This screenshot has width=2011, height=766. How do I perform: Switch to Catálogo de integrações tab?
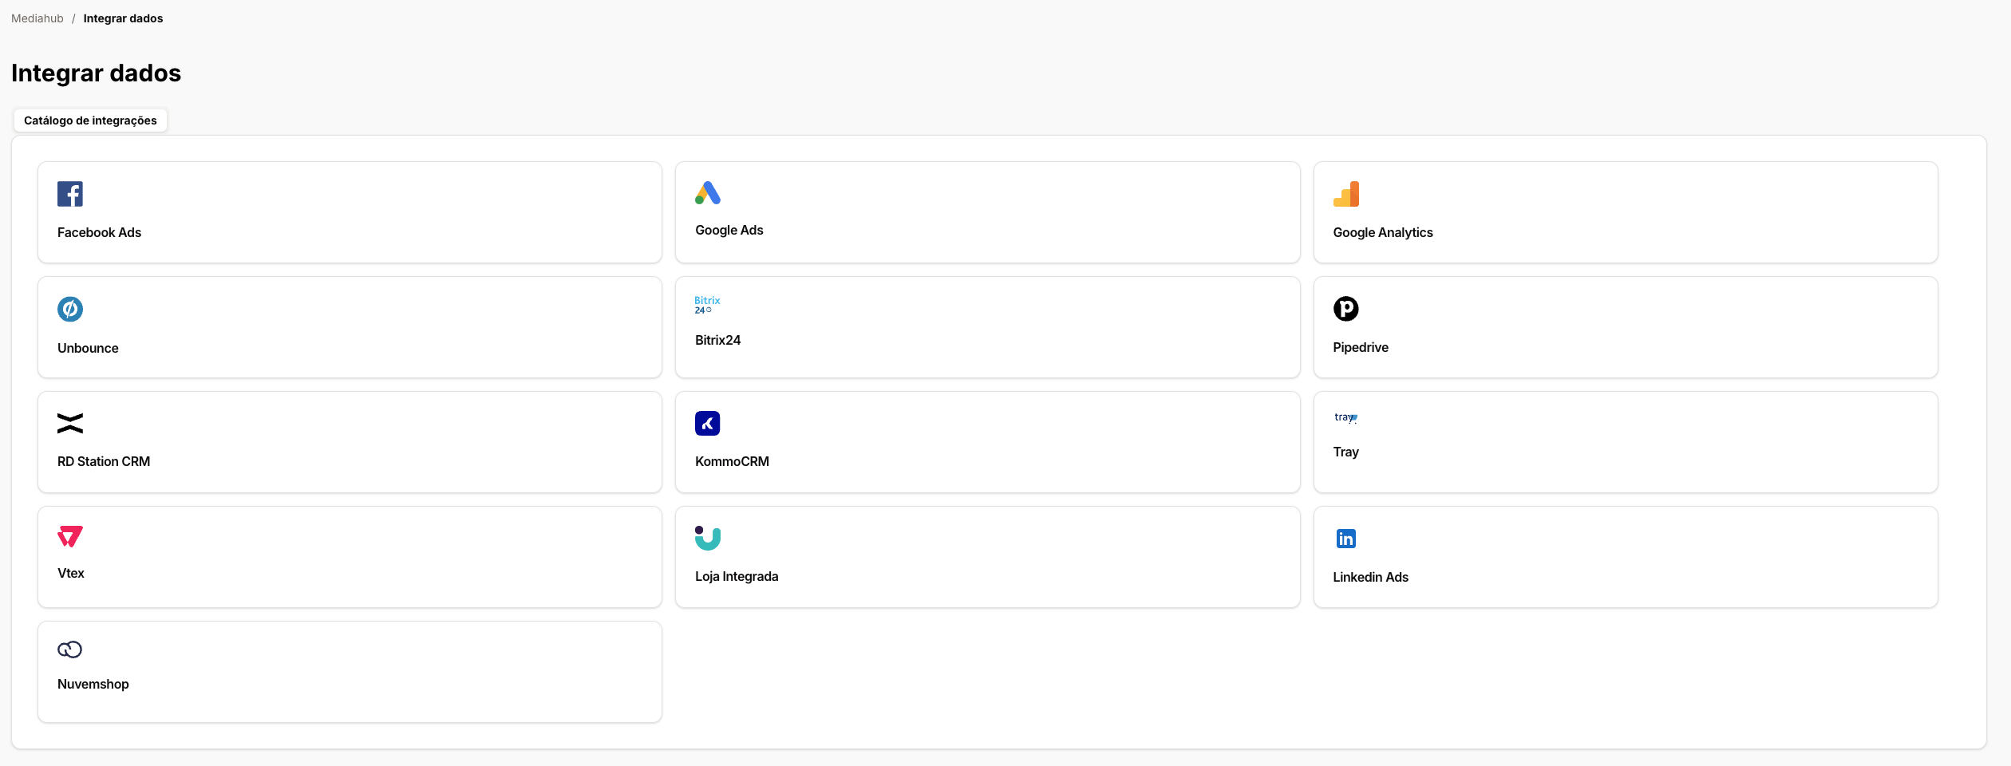tap(90, 120)
